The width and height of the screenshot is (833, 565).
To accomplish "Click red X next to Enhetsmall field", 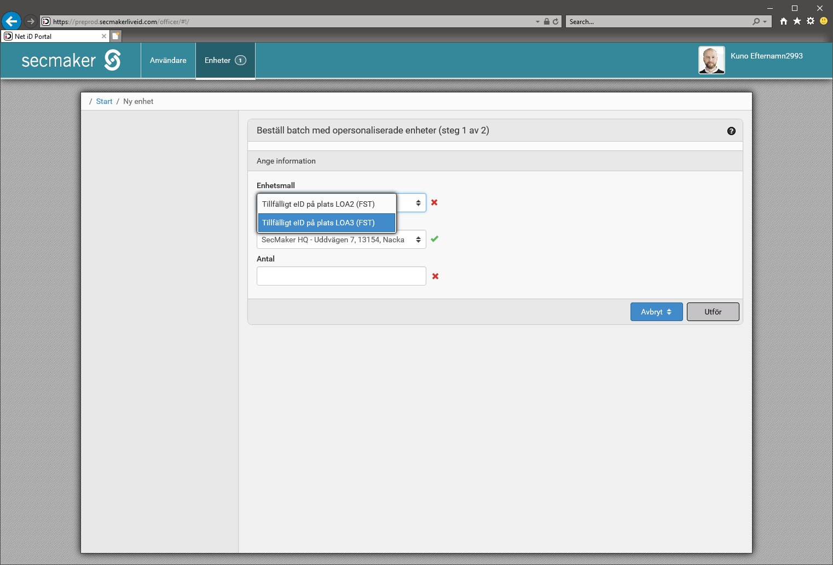I will click(x=434, y=202).
